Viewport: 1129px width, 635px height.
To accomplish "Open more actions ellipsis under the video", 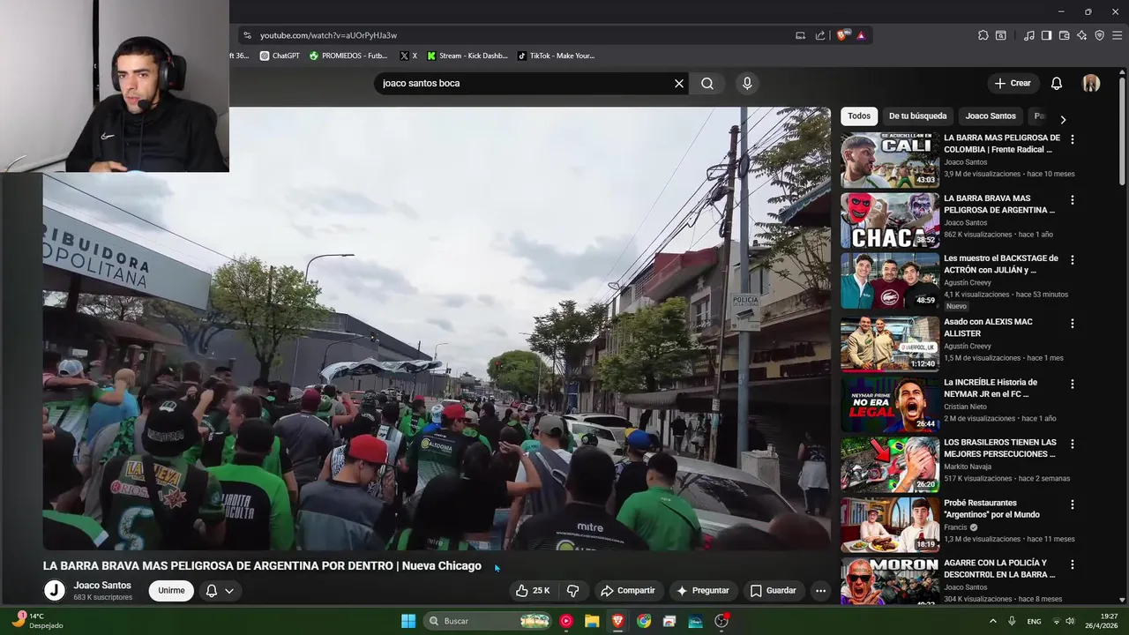I will [x=820, y=591].
